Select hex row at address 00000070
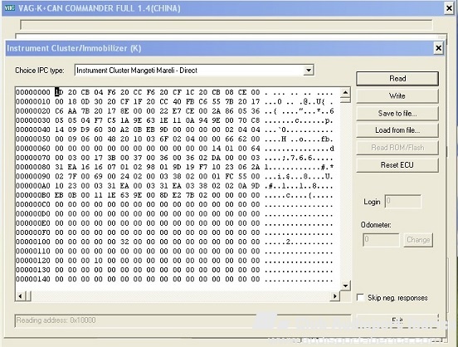 (x=174, y=158)
